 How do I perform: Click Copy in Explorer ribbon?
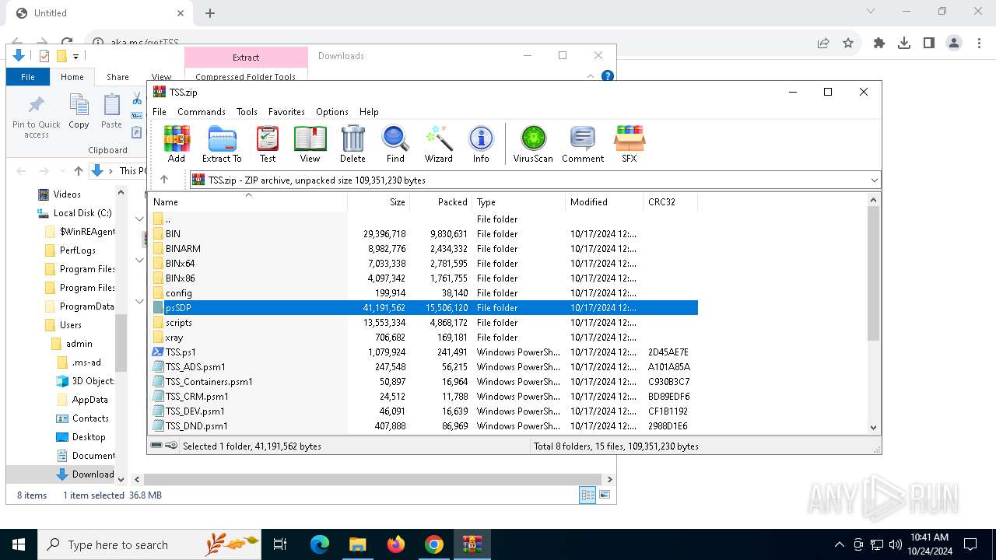pos(79,111)
